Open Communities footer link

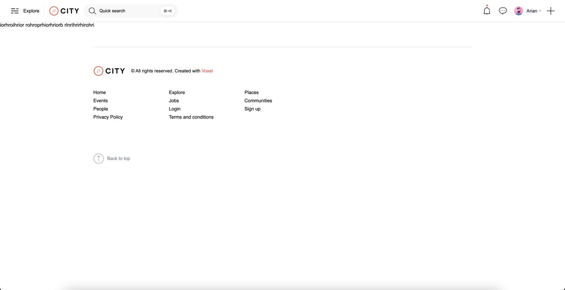click(x=258, y=101)
